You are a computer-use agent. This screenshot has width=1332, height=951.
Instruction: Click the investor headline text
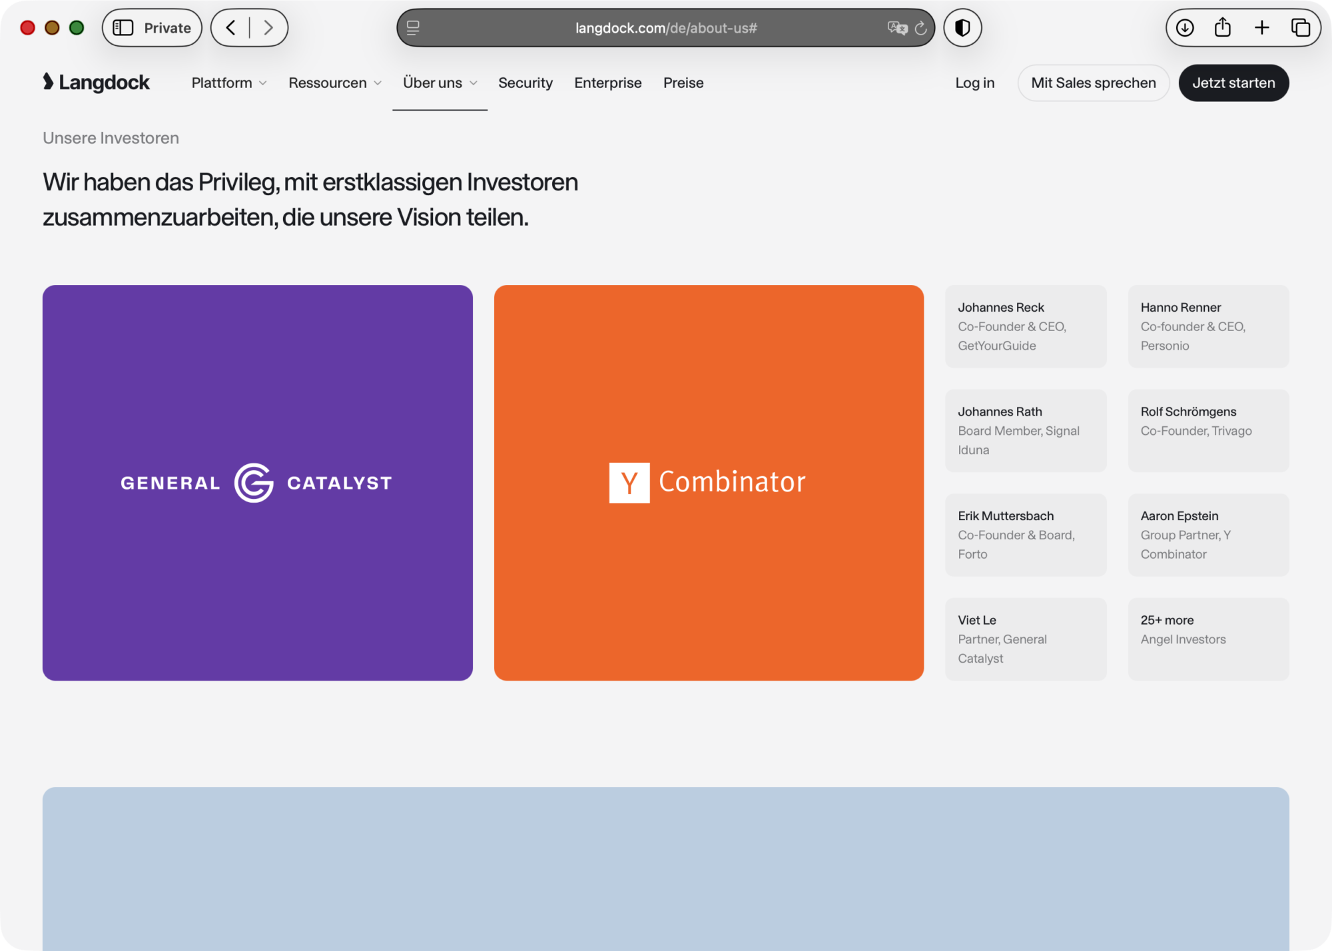(x=310, y=199)
